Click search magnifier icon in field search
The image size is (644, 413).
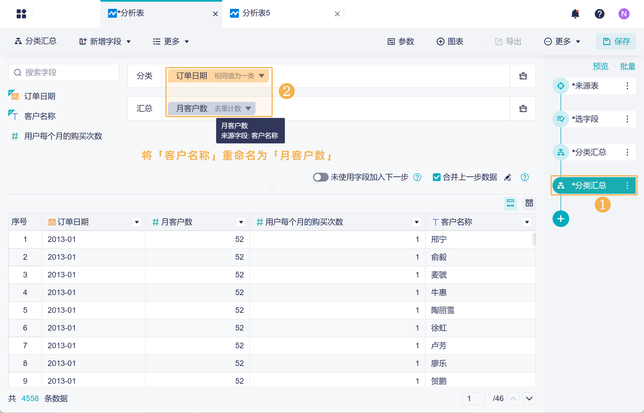click(x=18, y=73)
